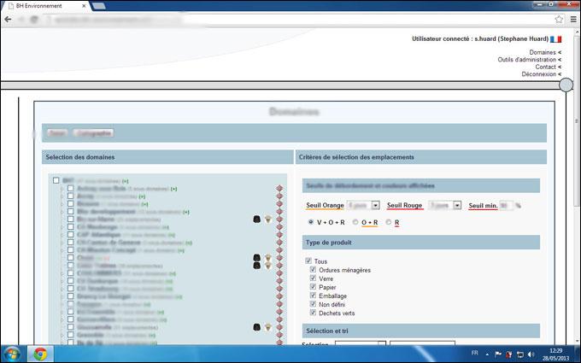Uncheck the Tous product type checkbox
Viewport: 581px width, 363px height.
[309, 261]
